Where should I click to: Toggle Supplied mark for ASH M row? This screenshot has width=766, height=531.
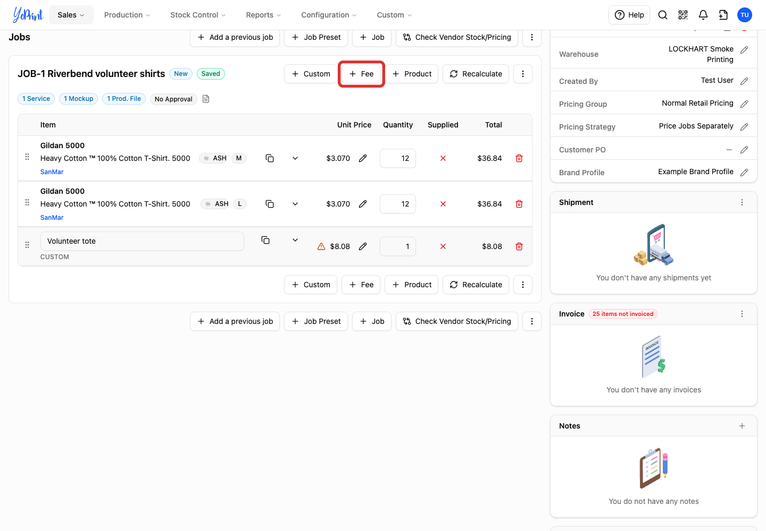click(x=443, y=158)
